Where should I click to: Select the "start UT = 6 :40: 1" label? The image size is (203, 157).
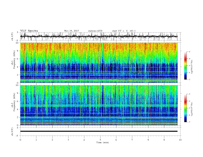[124, 31]
